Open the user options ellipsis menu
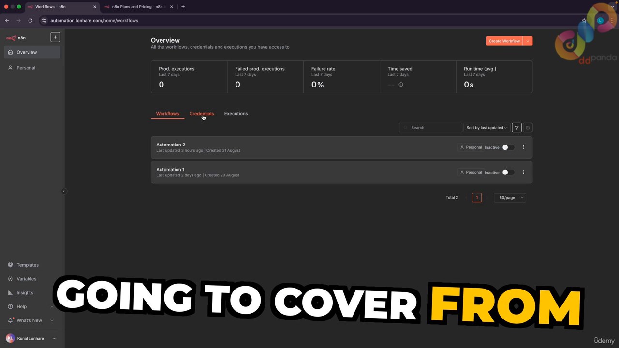The width and height of the screenshot is (619, 348). pos(54,338)
